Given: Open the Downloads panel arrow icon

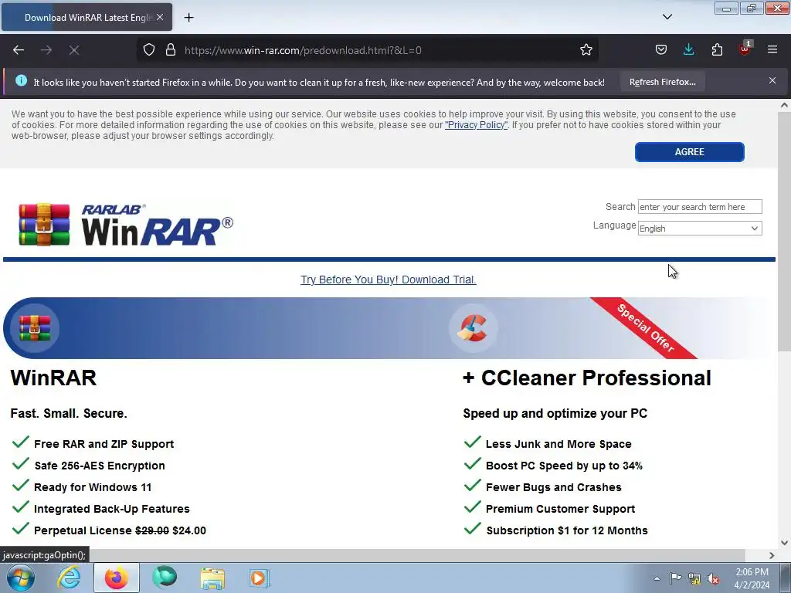Looking at the screenshot, I should tap(688, 50).
